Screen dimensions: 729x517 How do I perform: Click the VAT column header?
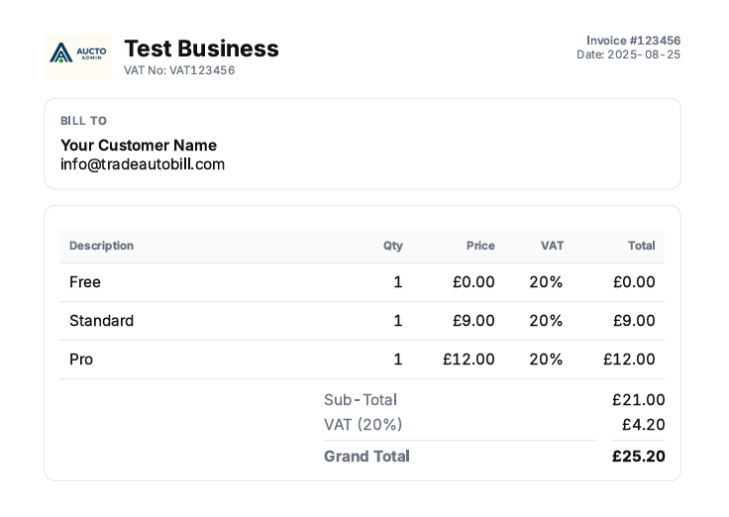point(552,246)
